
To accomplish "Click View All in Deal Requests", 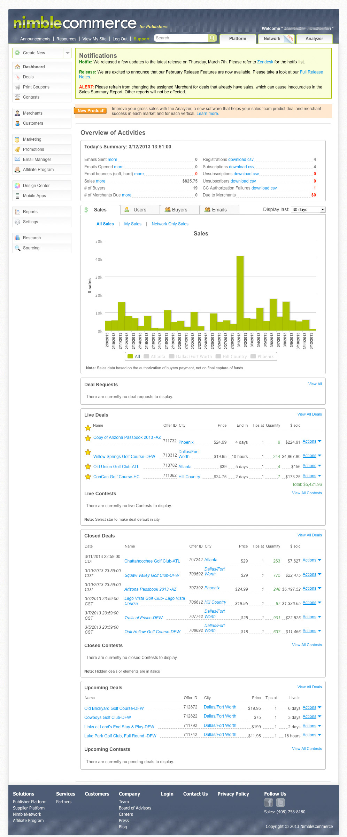I will pyautogui.click(x=315, y=384).
